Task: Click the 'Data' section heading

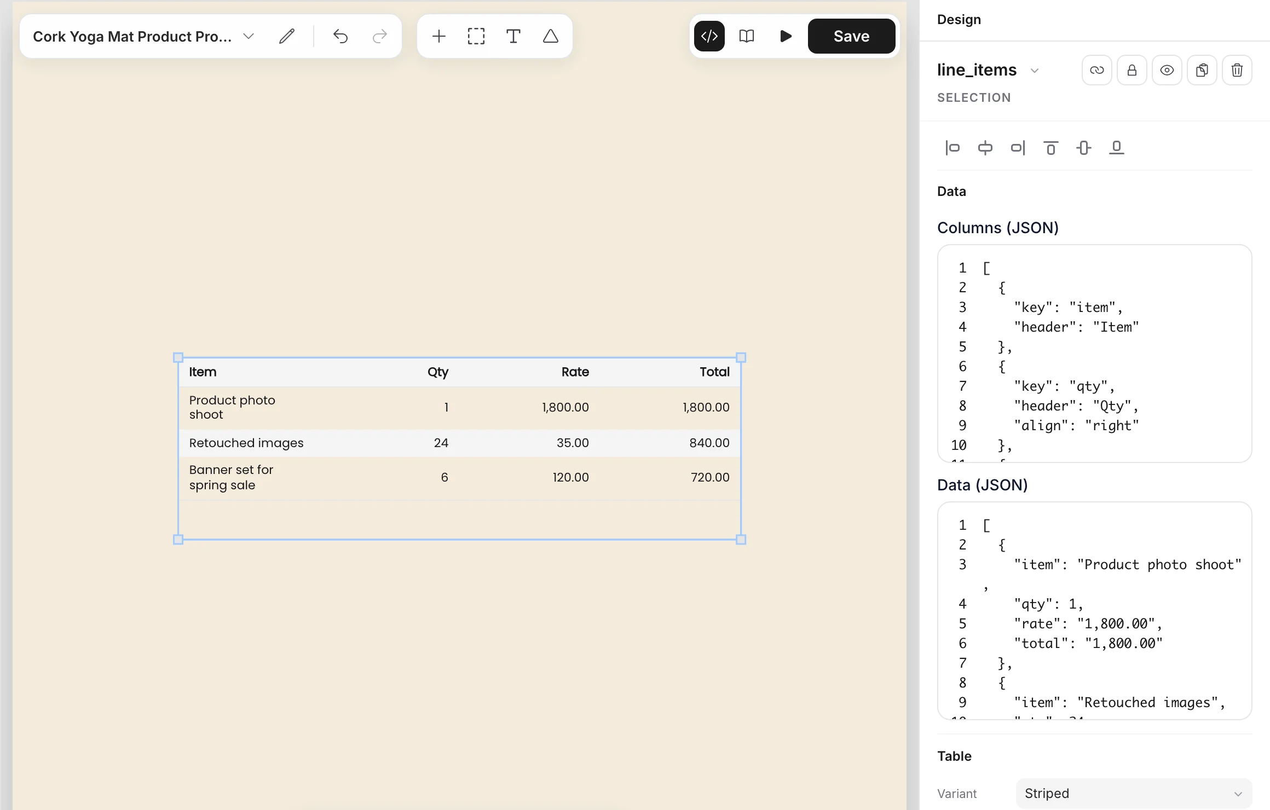Action: pos(951,192)
